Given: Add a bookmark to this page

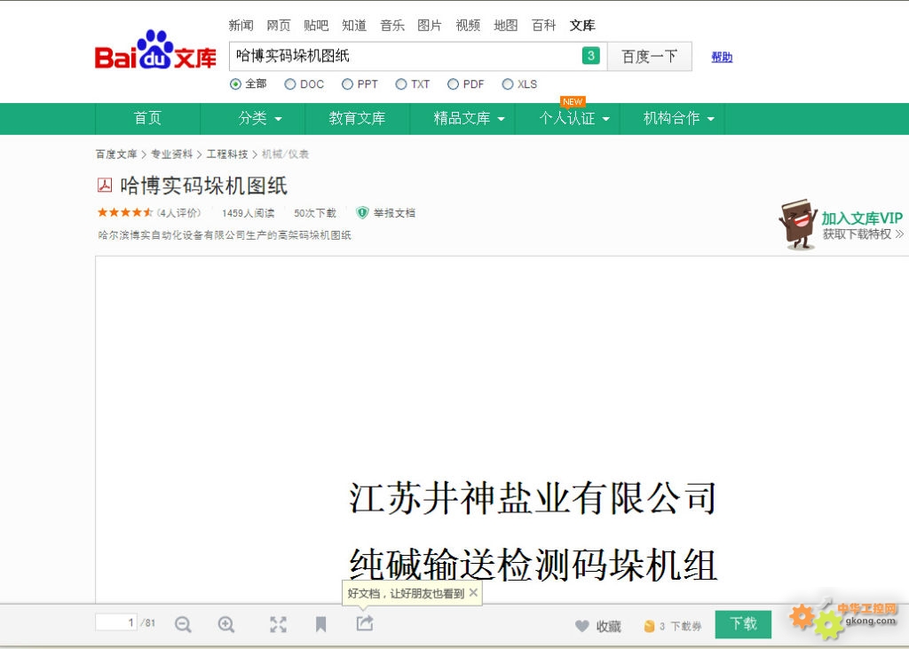Looking at the screenshot, I should 320,625.
